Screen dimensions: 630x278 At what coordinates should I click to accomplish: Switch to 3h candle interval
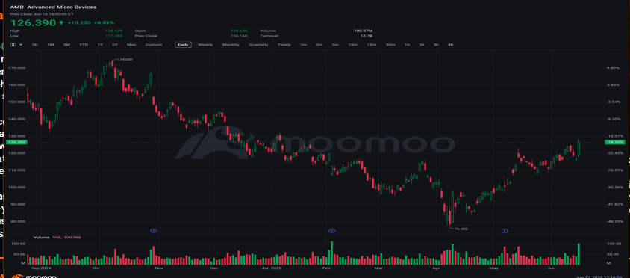pos(436,45)
